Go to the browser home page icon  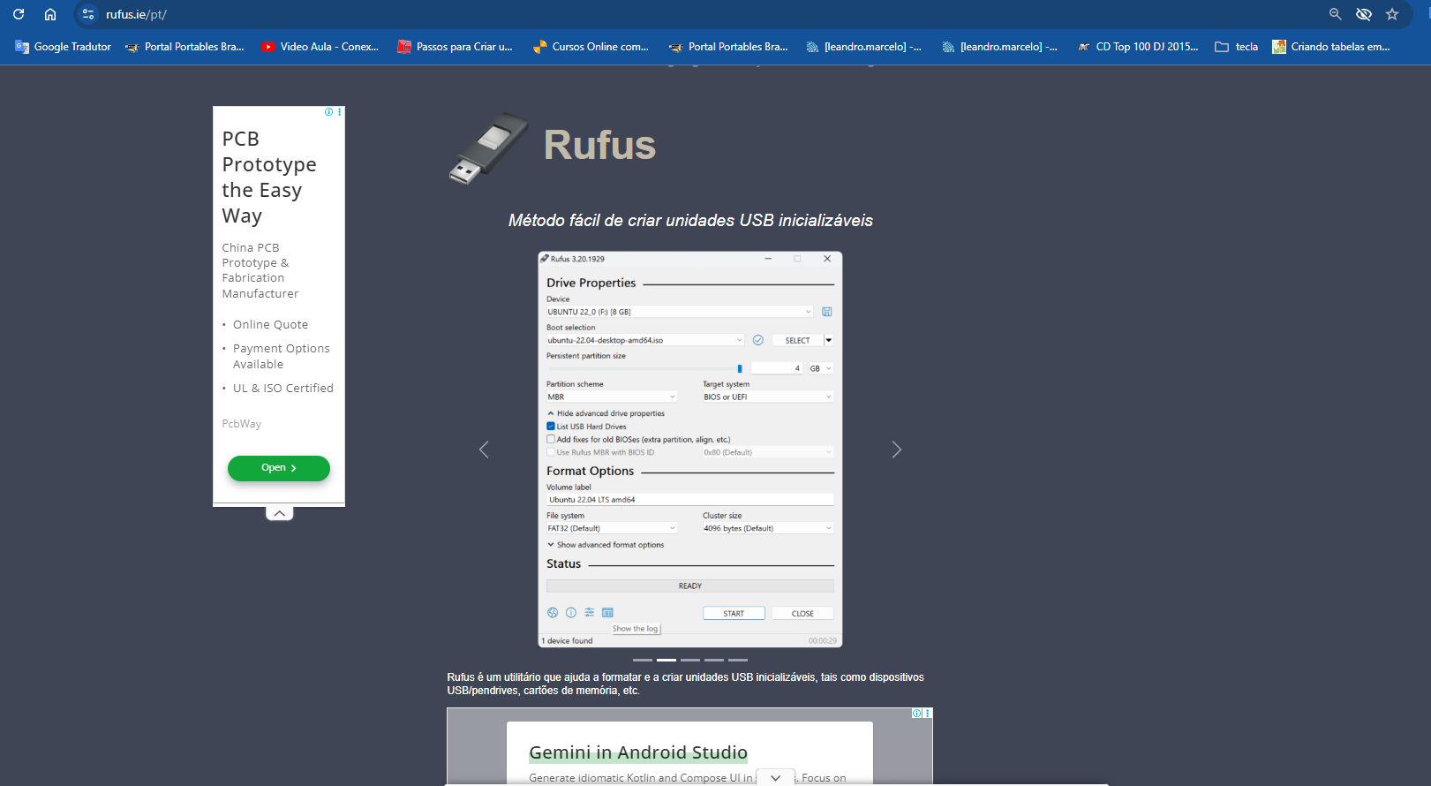(x=50, y=14)
